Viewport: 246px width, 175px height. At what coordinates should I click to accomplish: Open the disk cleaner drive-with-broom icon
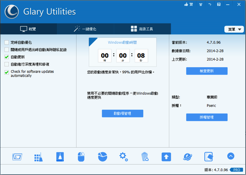coord(60,157)
